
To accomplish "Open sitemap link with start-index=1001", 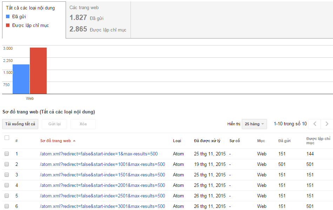I will pyautogui.click(x=102, y=164).
